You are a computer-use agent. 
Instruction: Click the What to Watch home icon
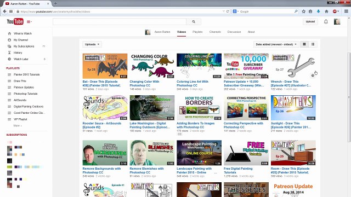pyautogui.click(x=9, y=33)
